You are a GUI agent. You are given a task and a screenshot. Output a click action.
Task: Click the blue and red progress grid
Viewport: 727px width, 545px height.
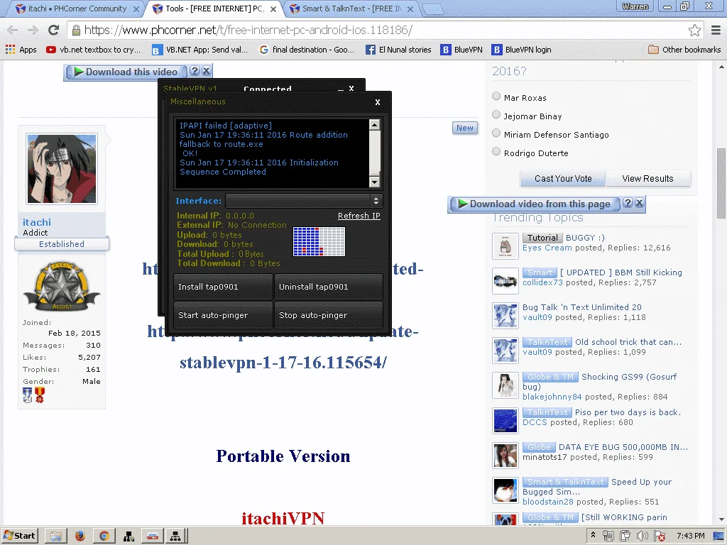click(x=319, y=241)
